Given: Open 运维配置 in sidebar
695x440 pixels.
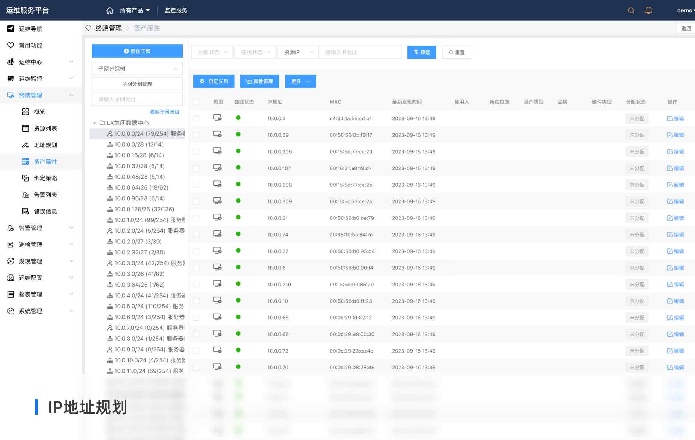Looking at the screenshot, I should click(40, 278).
